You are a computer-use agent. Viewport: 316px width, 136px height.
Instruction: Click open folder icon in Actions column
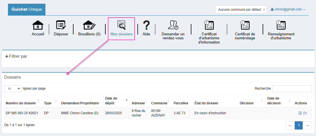point(305,113)
